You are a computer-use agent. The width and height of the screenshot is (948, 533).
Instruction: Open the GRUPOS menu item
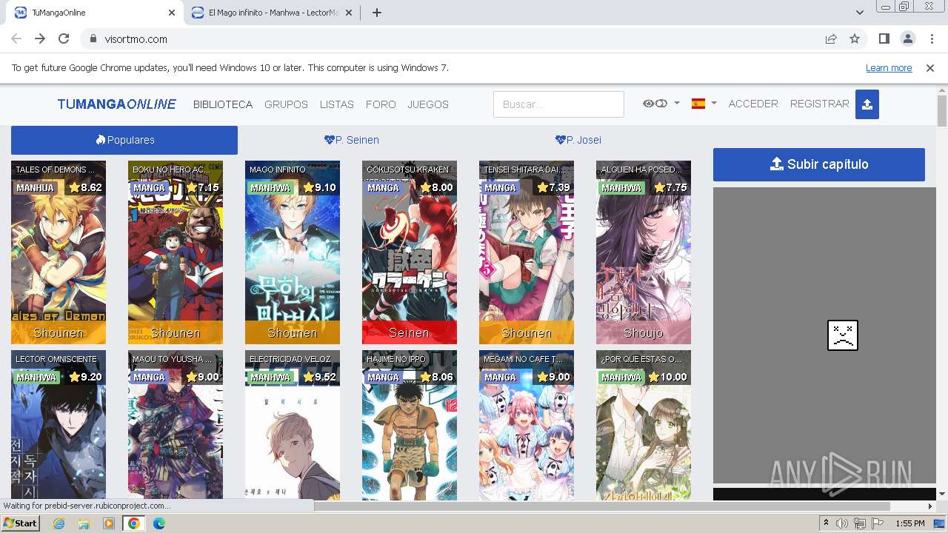pyautogui.click(x=286, y=104)
